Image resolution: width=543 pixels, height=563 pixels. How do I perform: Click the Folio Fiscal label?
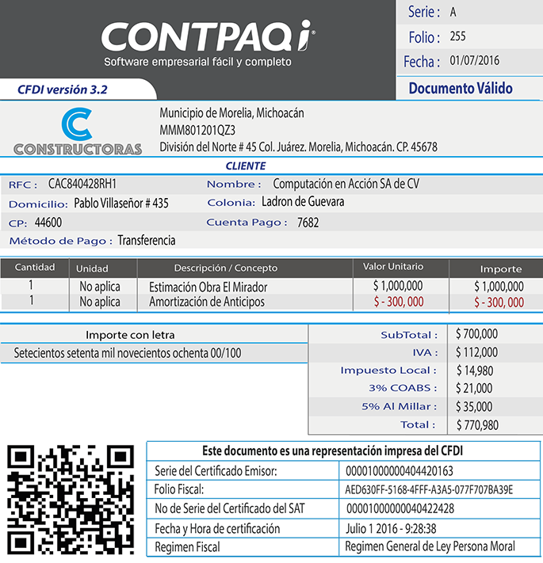click(179, 489)
